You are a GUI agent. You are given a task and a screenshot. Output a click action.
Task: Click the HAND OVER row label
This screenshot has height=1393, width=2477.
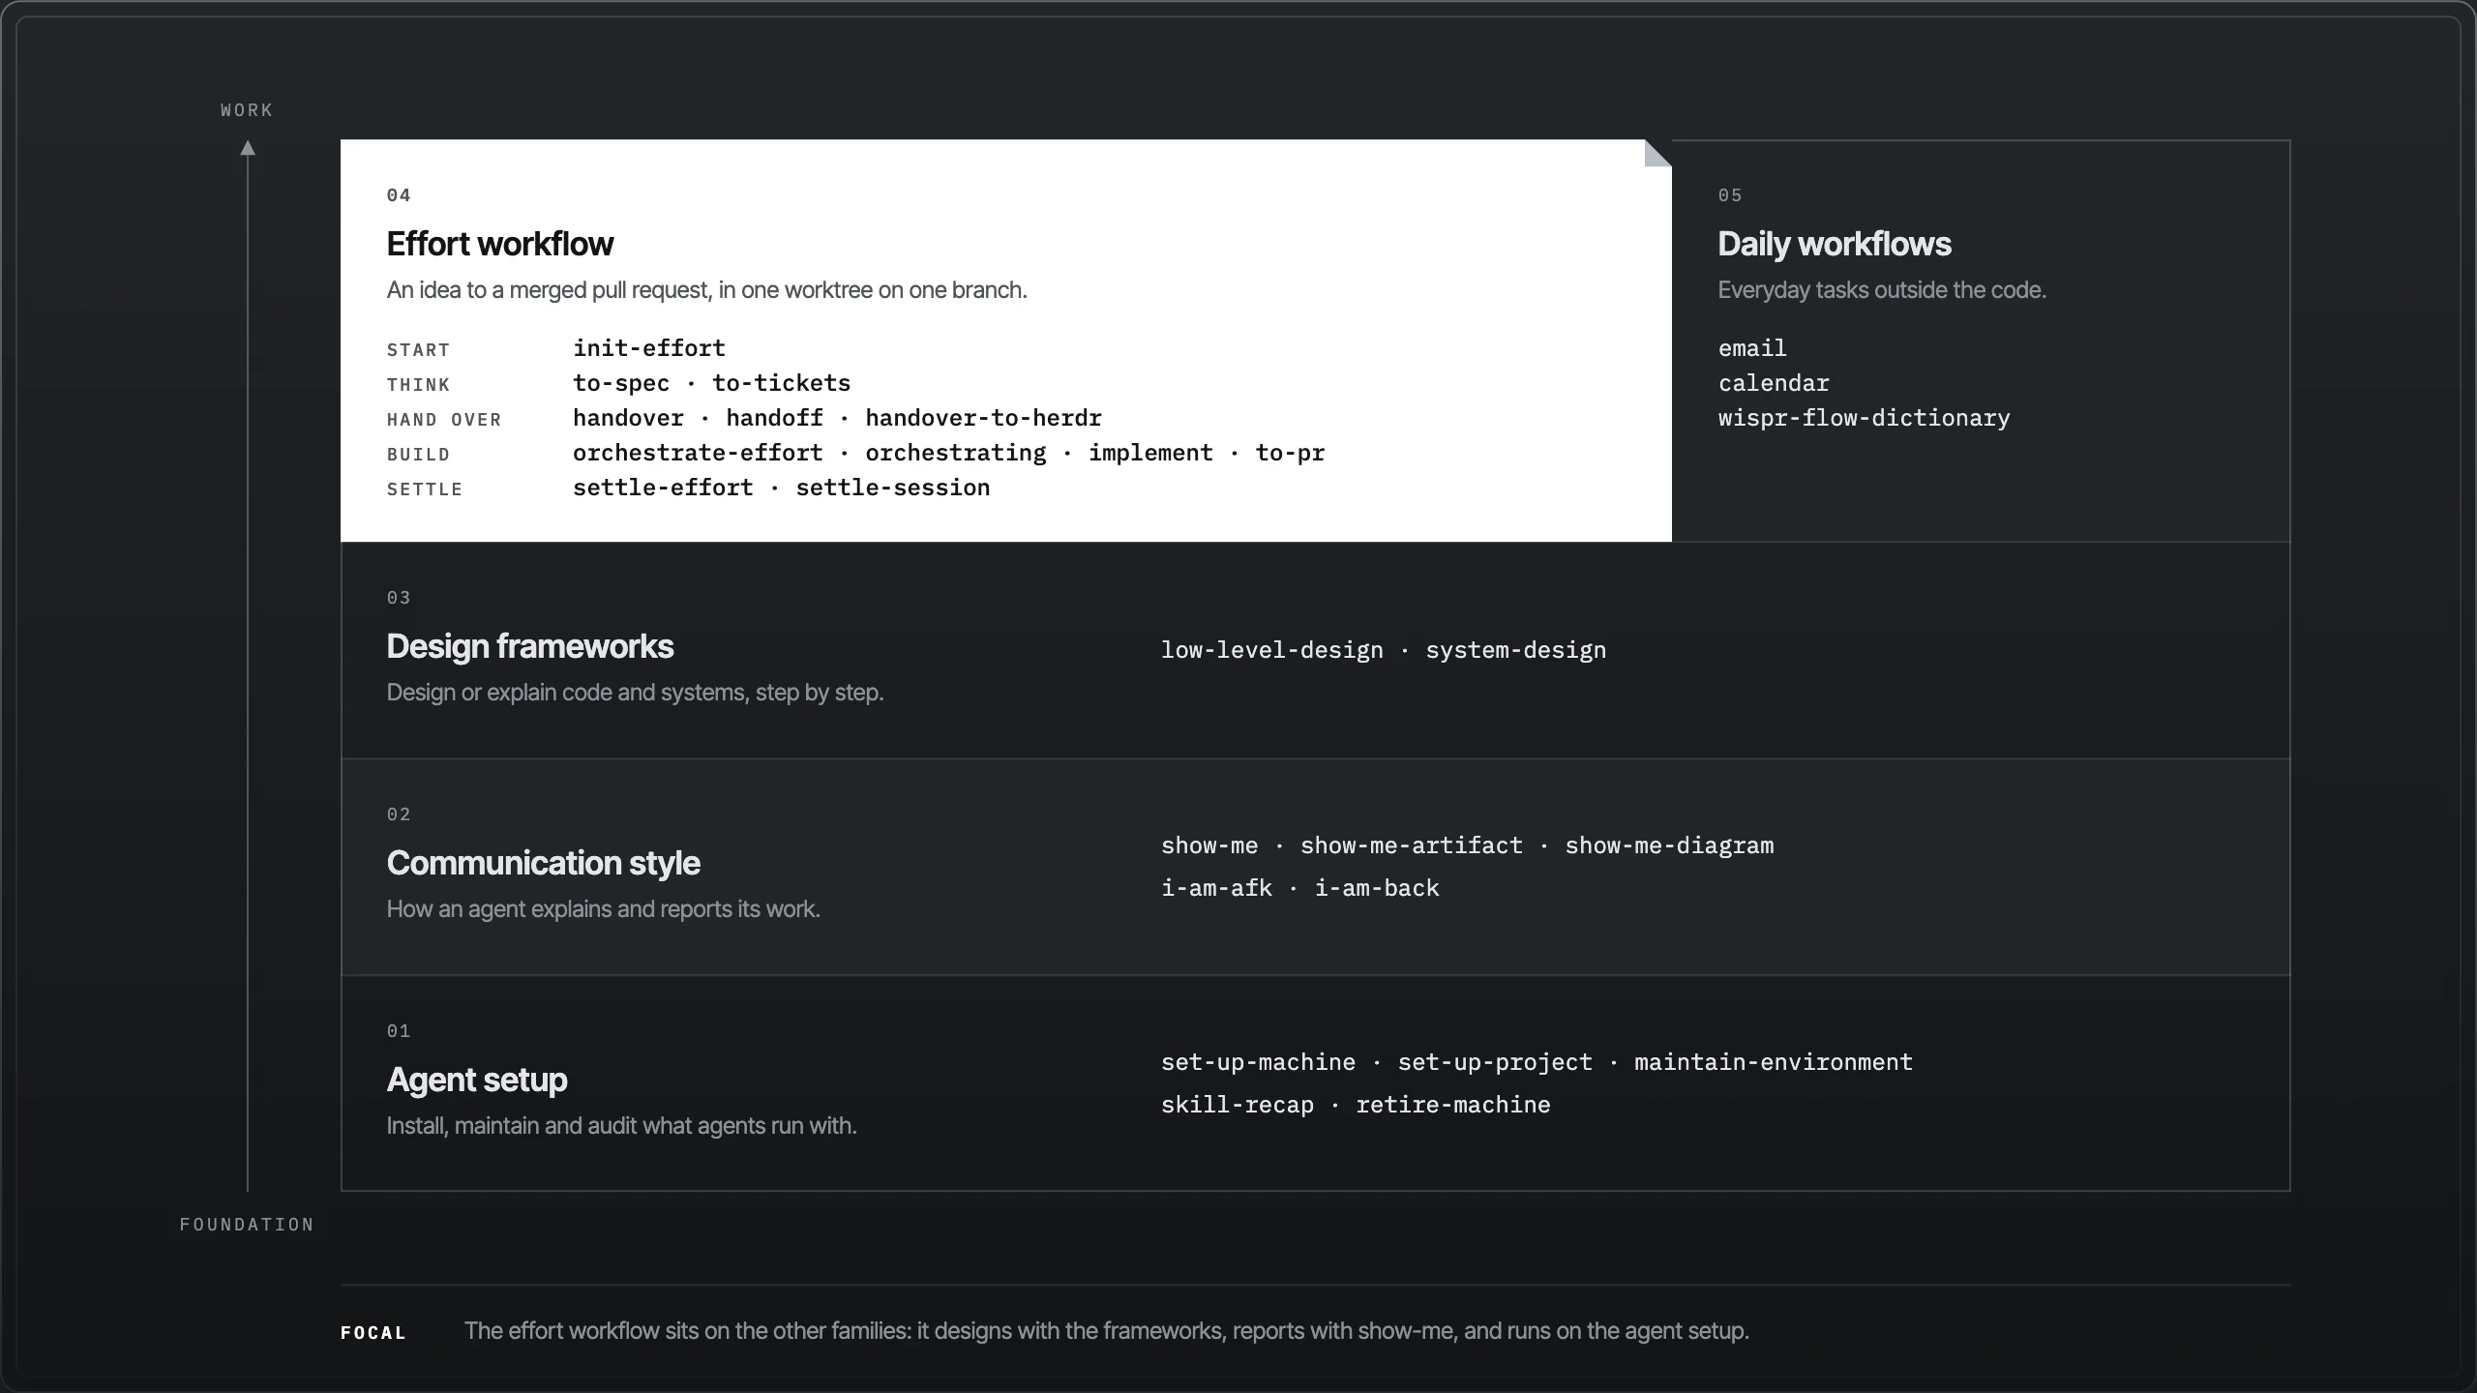pyautogui.click(x=444, y=420)
